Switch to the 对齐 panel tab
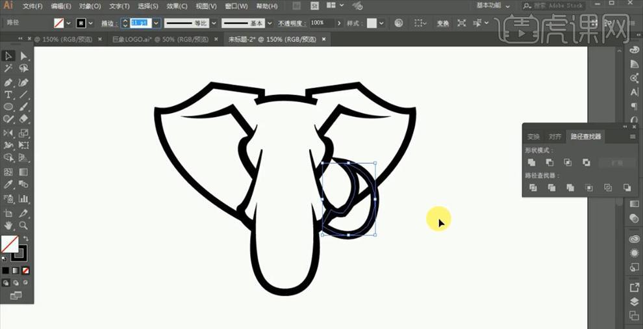 [x=555, y=137]
